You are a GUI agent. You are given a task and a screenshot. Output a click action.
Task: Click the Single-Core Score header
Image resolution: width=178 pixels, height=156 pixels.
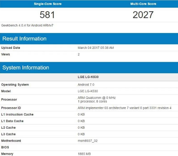point(47,4)
